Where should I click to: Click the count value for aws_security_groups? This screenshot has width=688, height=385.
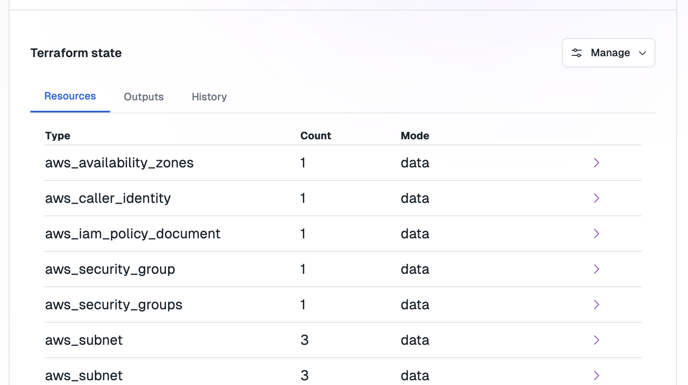pyautogui.click(x=303, y=305)
